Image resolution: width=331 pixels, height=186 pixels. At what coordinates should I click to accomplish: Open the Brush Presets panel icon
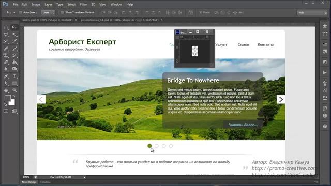(325, 83)
